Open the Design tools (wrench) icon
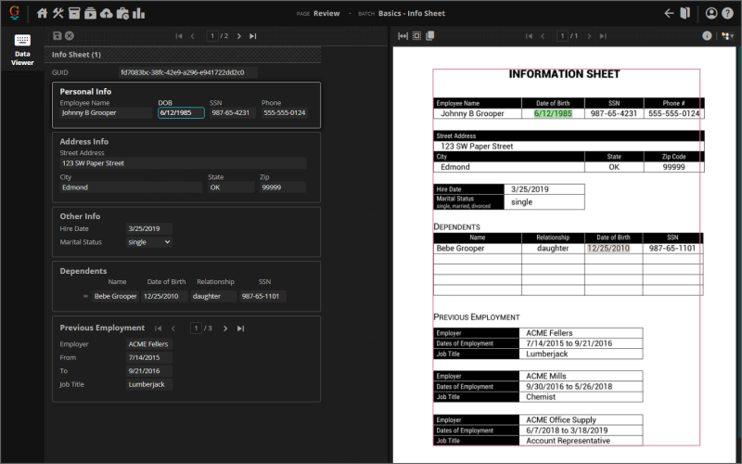 click(x=58, y=13)
